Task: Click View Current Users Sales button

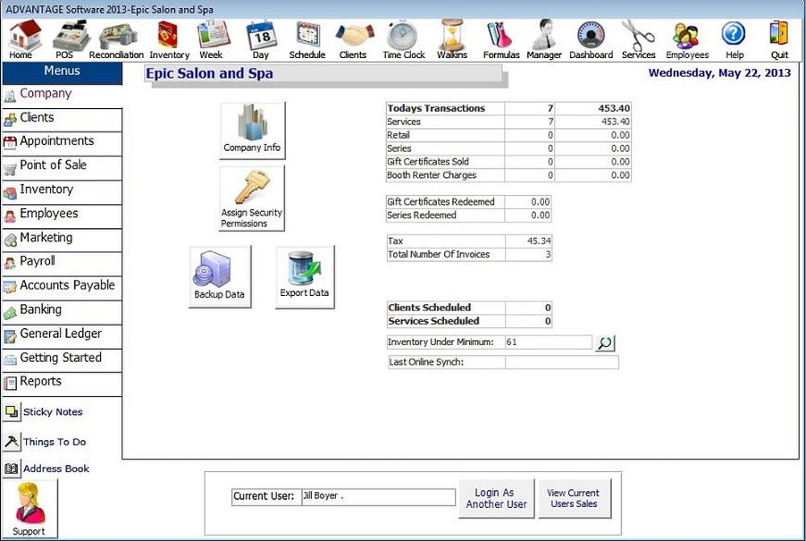Action: tap(574, 498)
